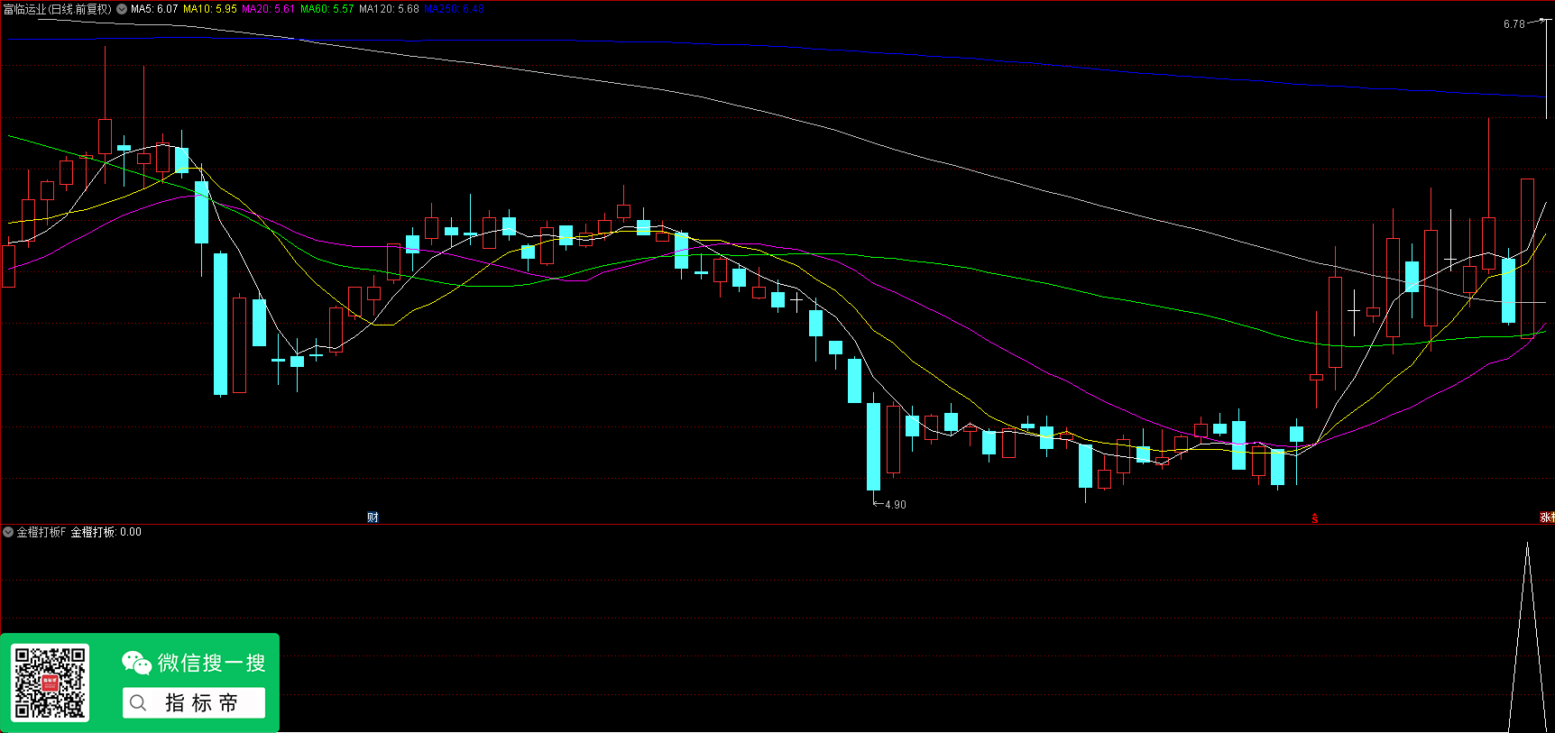This screenshot has width=1555, height=733.
Task: Click the WeChat logo icon
Action: point(136,664)
